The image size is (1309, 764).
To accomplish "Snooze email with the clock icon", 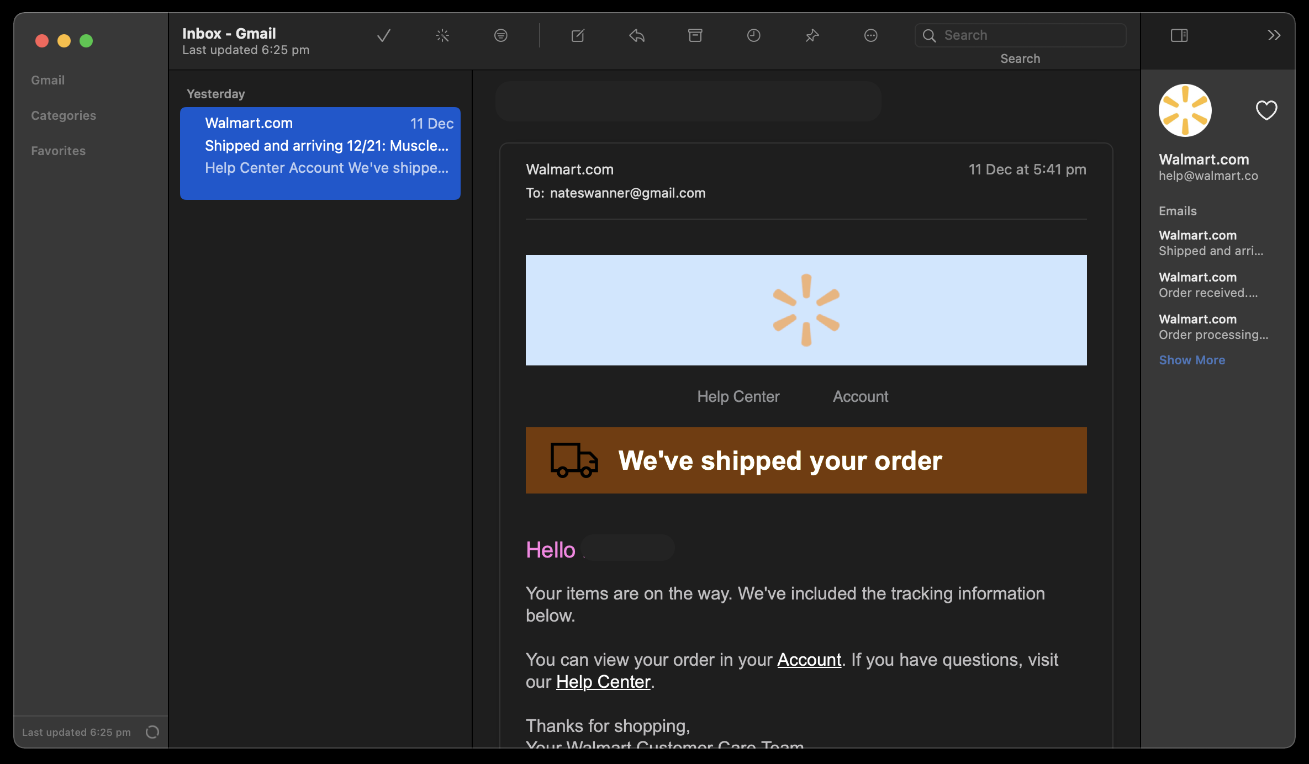I will click(754, 36).
